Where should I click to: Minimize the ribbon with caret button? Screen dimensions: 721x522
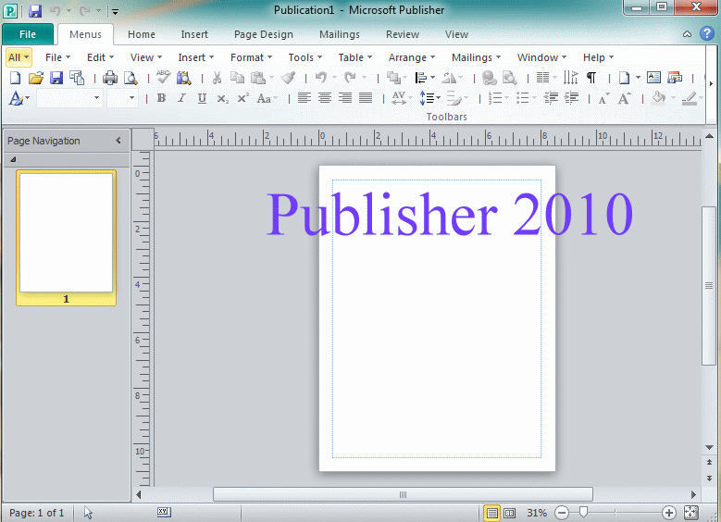[x=687, y=34]
